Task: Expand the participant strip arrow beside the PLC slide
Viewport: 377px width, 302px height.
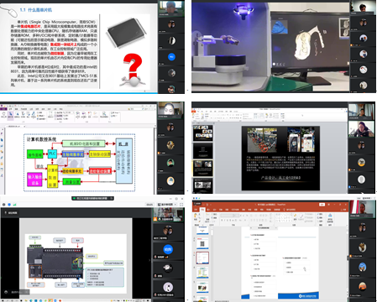Action: [149, 260]
